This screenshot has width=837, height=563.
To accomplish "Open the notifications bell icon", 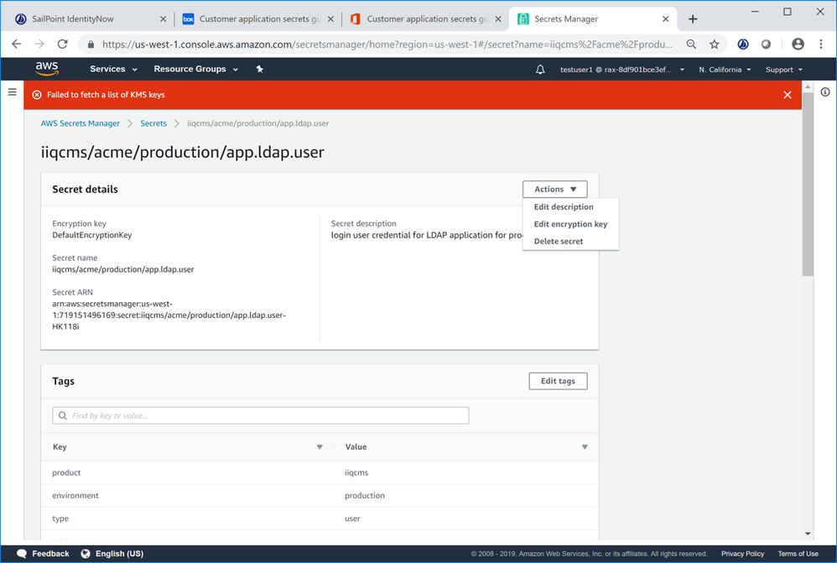I will 540,70.
